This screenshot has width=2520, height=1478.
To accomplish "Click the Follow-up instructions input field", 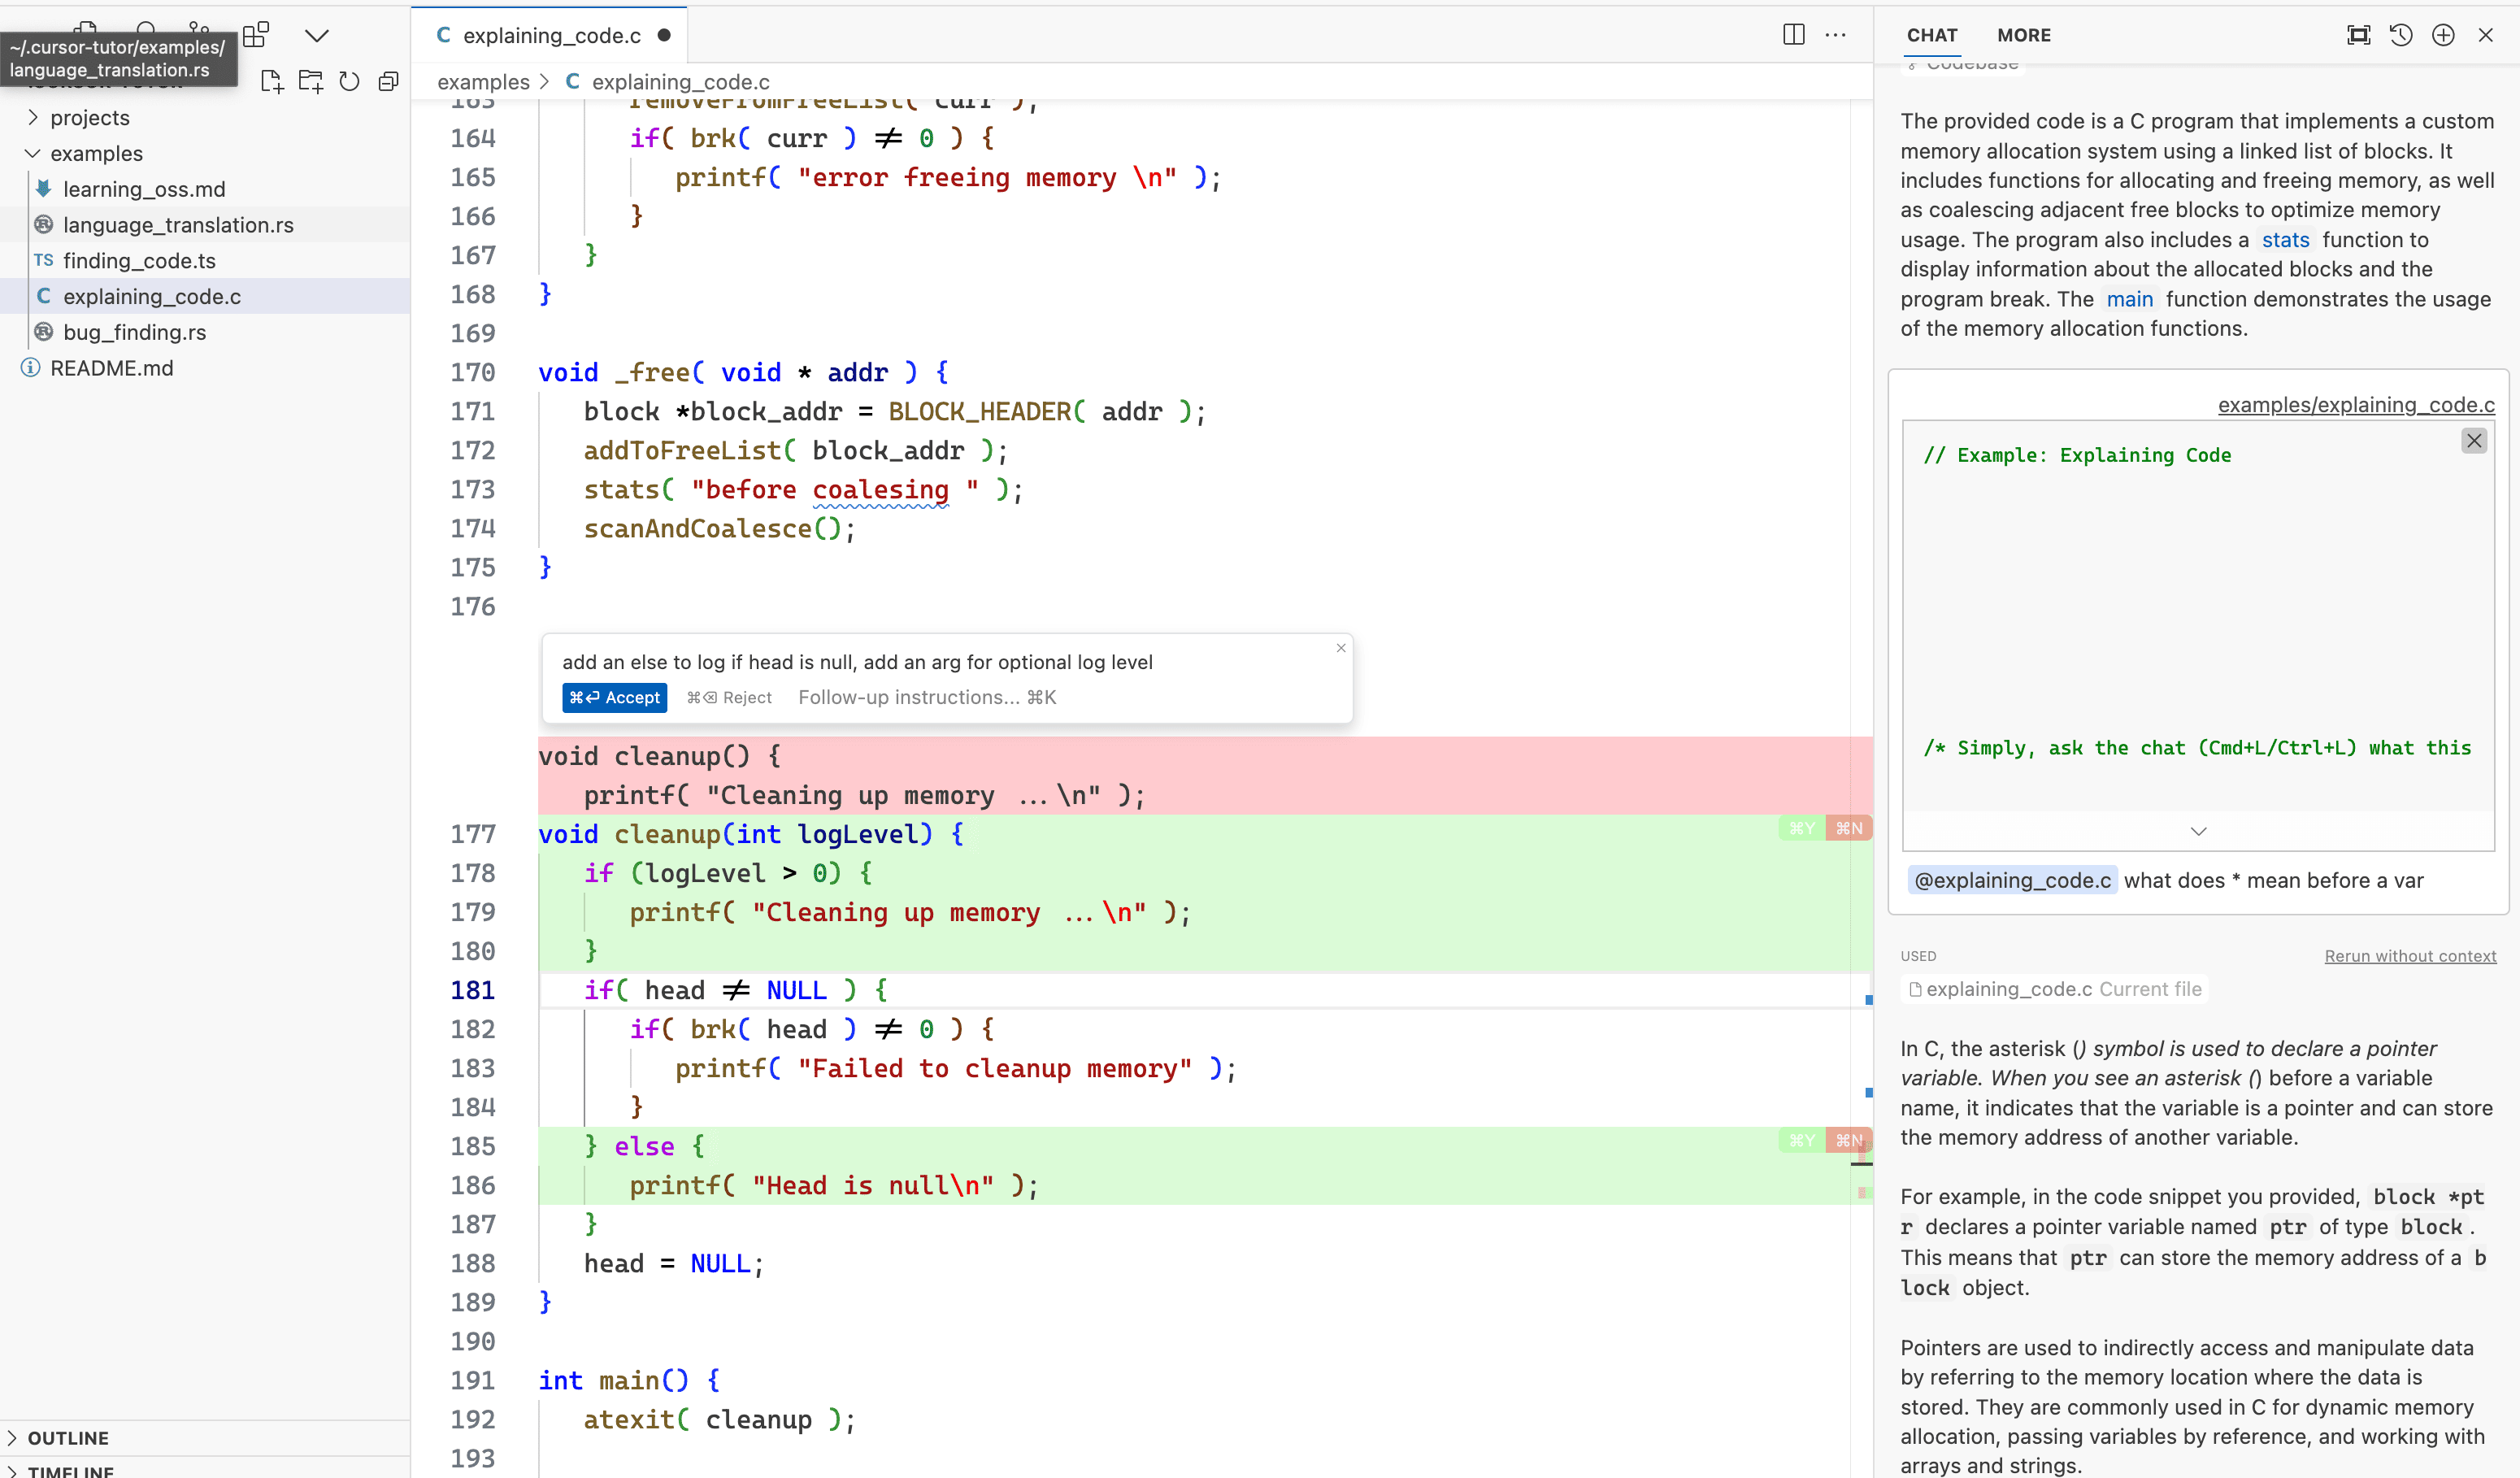I will (x=926, y=698).
